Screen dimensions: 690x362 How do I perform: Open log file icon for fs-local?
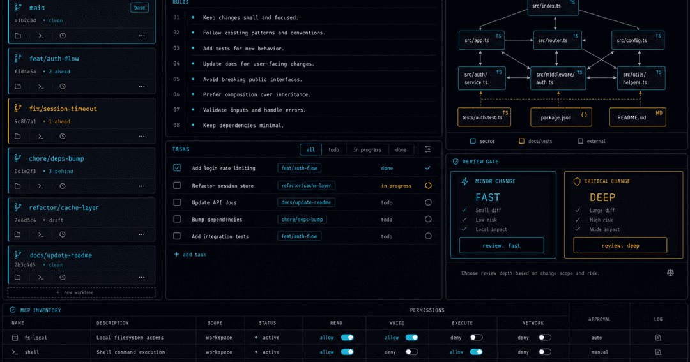658,337
